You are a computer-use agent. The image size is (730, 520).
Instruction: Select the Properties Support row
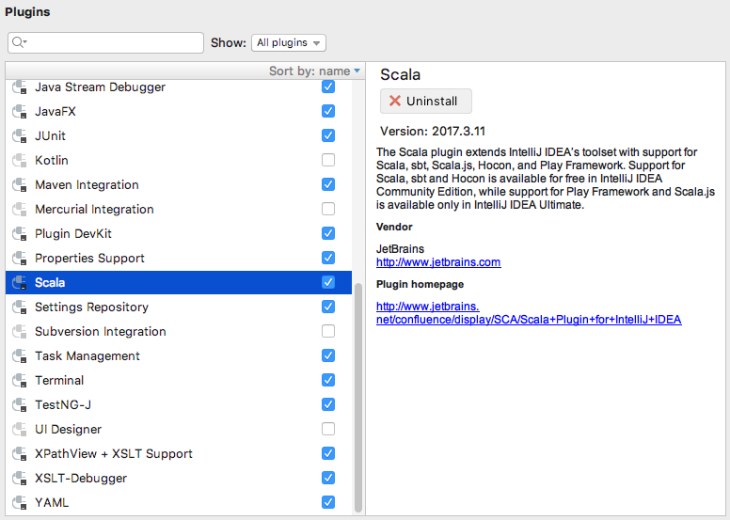[x=179, y=258]
